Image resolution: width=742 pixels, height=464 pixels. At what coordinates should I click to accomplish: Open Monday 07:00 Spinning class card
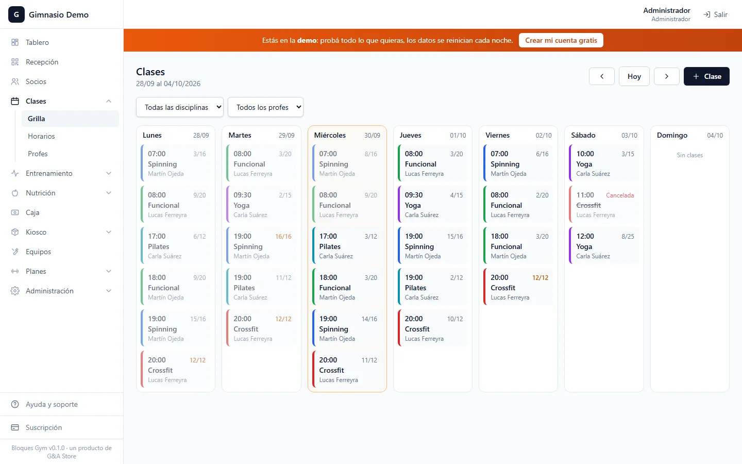[176, 163]
